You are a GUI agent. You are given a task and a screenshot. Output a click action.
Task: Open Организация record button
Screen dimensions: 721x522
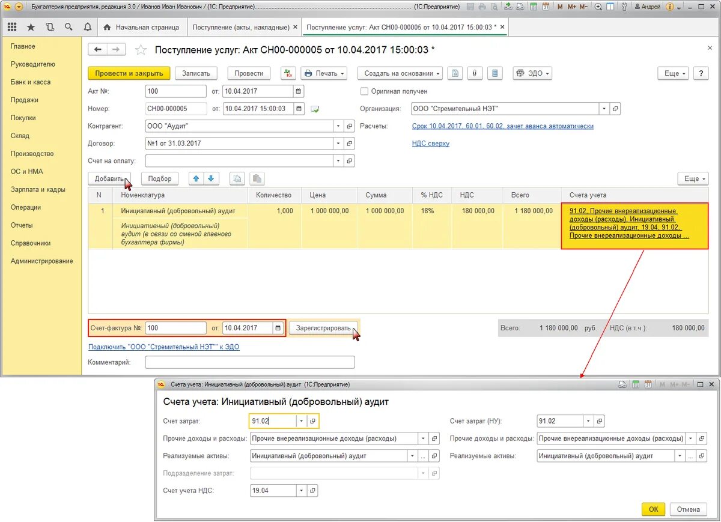tap(615, 109)
